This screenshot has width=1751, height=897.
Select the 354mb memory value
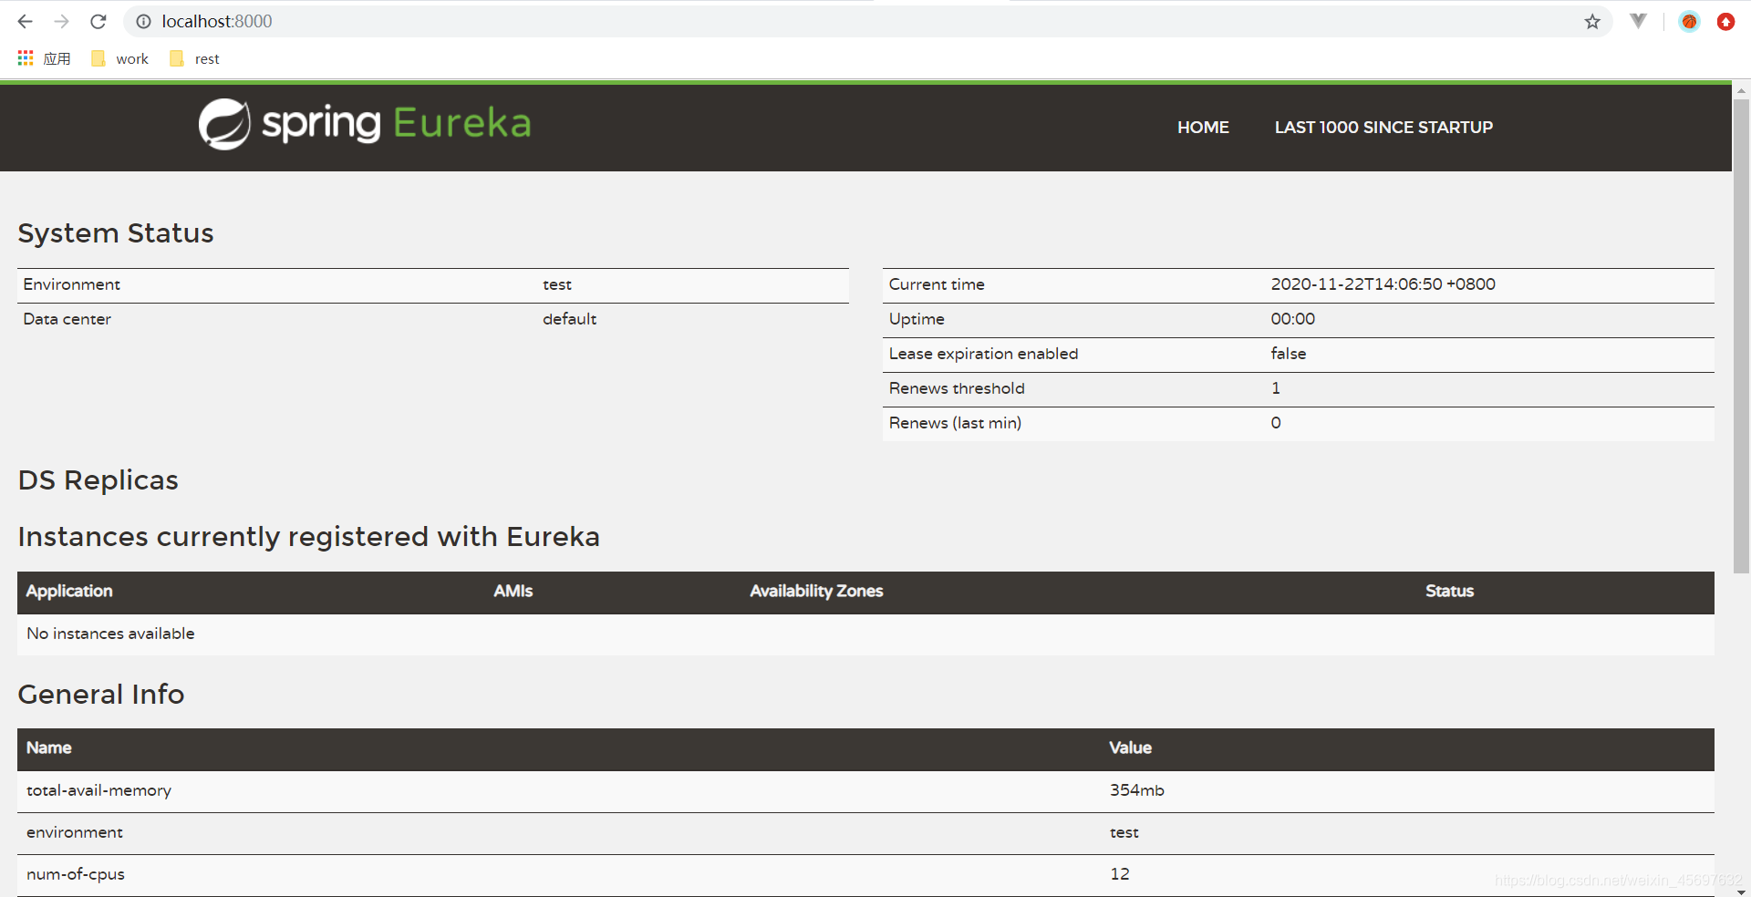[x=1136, y=790]
